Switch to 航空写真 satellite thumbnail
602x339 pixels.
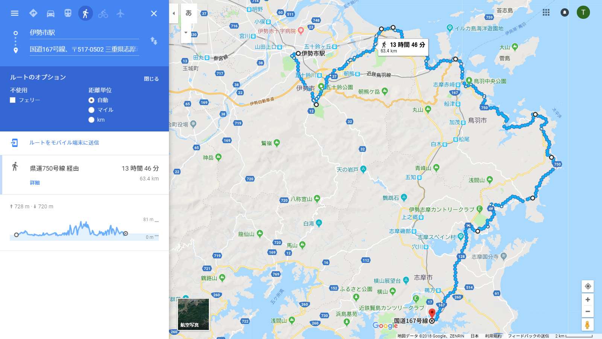tap(193, 315)
